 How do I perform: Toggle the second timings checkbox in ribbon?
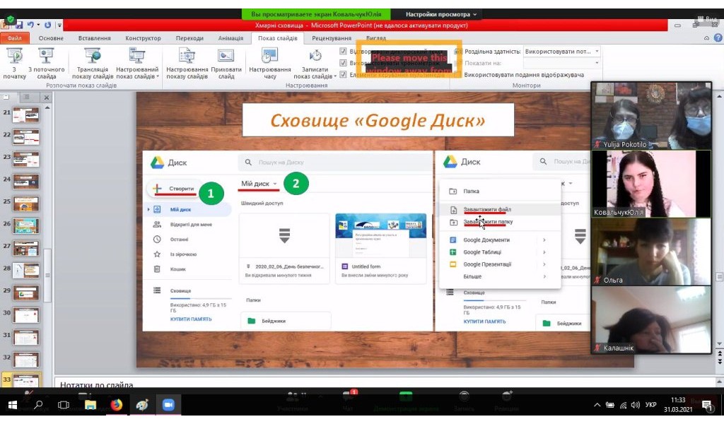[x=343, y=63]
